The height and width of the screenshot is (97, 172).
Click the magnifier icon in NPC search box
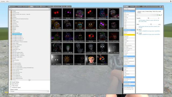click(x=49, y=9)
